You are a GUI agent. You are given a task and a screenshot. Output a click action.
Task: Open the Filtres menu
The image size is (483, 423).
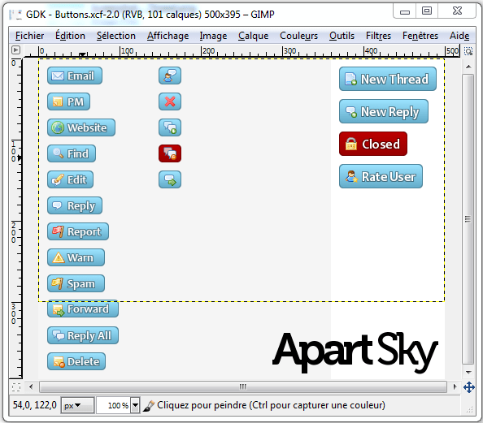(x=378, y=36)
